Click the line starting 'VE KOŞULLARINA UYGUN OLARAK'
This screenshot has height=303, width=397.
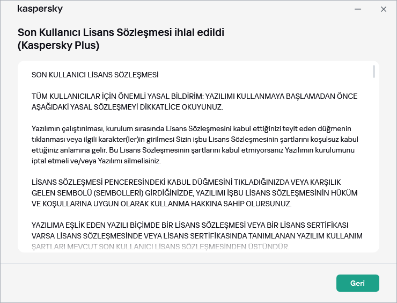tap(161, 204)
